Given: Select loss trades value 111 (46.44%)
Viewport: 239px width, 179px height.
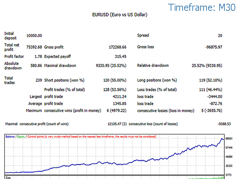Looking at the screenshot, I should pyautogui.click(x=211, y=89).
